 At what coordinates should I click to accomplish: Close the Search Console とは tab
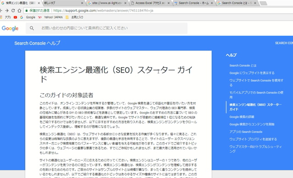255,3
